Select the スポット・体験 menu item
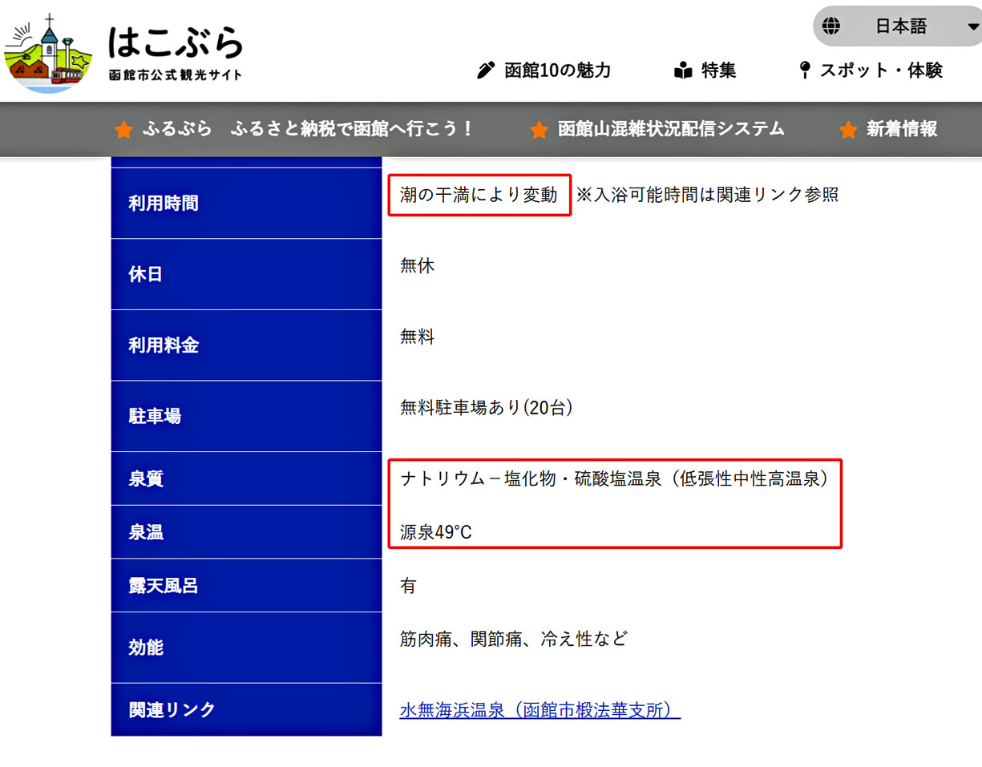The height and width of the screenshot is (767, 982). click(880, 71)
